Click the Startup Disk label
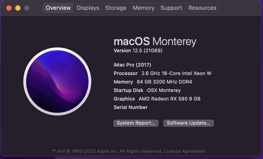The height and width of the screenshot is (159, 263). click(129, 90)
